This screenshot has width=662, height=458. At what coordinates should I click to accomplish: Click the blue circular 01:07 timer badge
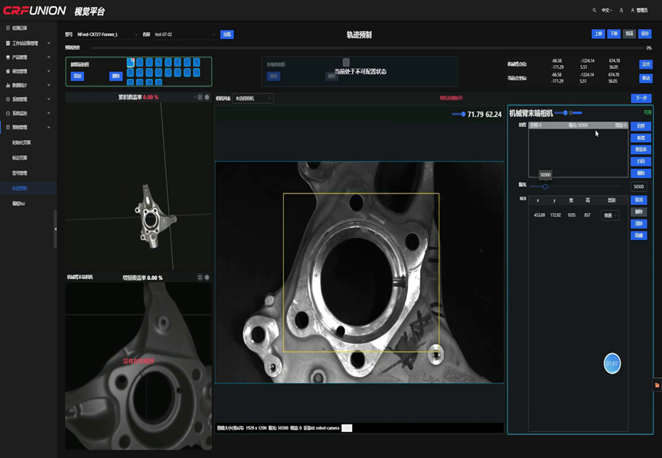pos(612,364)
